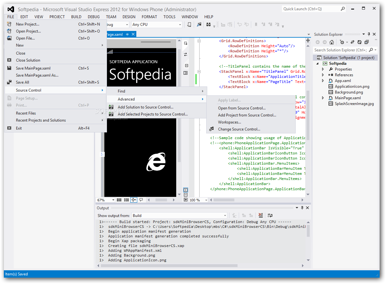Click the Solution Explorer Home icon

point(332,42)
